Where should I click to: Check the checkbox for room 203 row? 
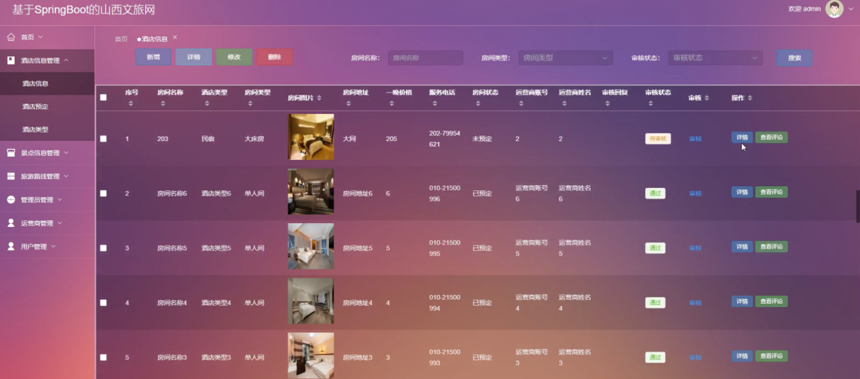point(103,138)
